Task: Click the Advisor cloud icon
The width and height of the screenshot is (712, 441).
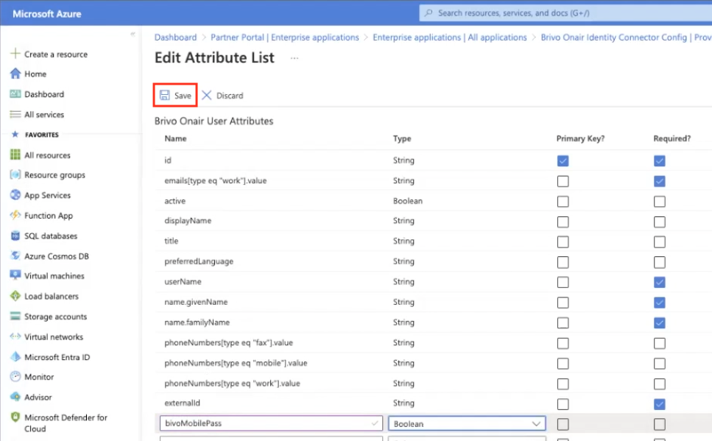Action: [x=15, y=397]
